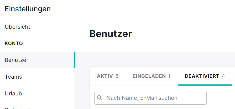Switch to the EINGELADEN users tab
The height and width of the screenshot is (109, 235).
152,76
